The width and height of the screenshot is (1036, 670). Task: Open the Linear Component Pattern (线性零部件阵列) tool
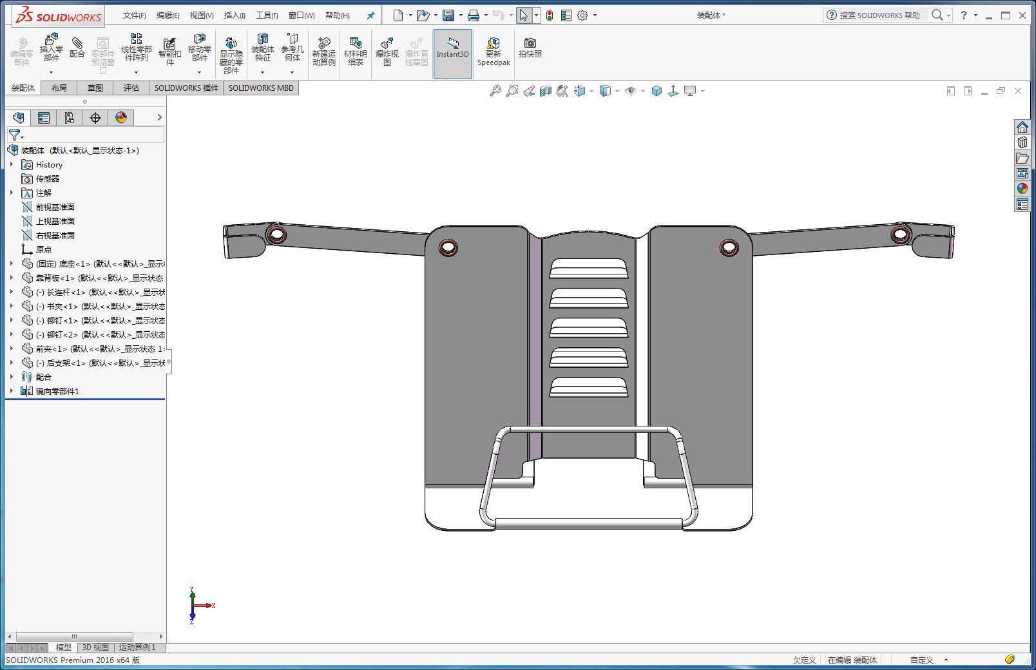(x=137, y=48)
